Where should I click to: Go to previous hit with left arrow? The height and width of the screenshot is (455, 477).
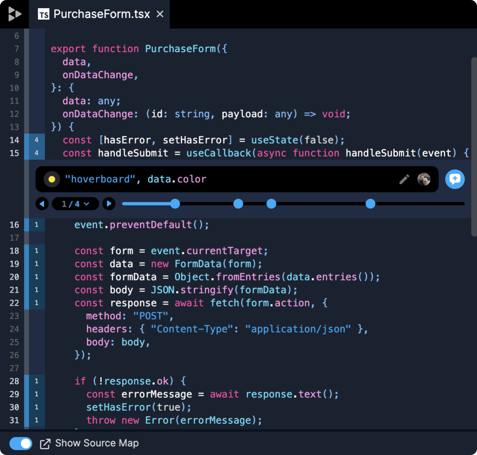point(42,203)
